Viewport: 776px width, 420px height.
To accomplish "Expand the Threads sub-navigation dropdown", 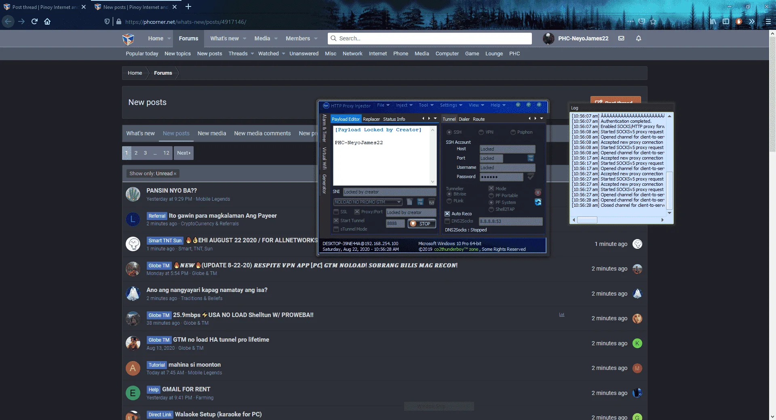I will click(252, 53).
